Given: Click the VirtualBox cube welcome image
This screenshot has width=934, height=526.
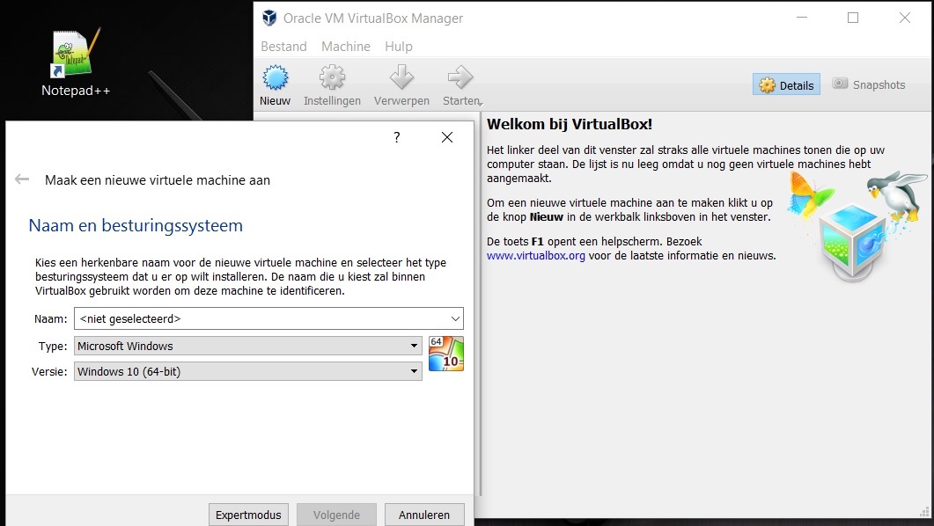Looking at the screenshot, I should click(855, 226).
